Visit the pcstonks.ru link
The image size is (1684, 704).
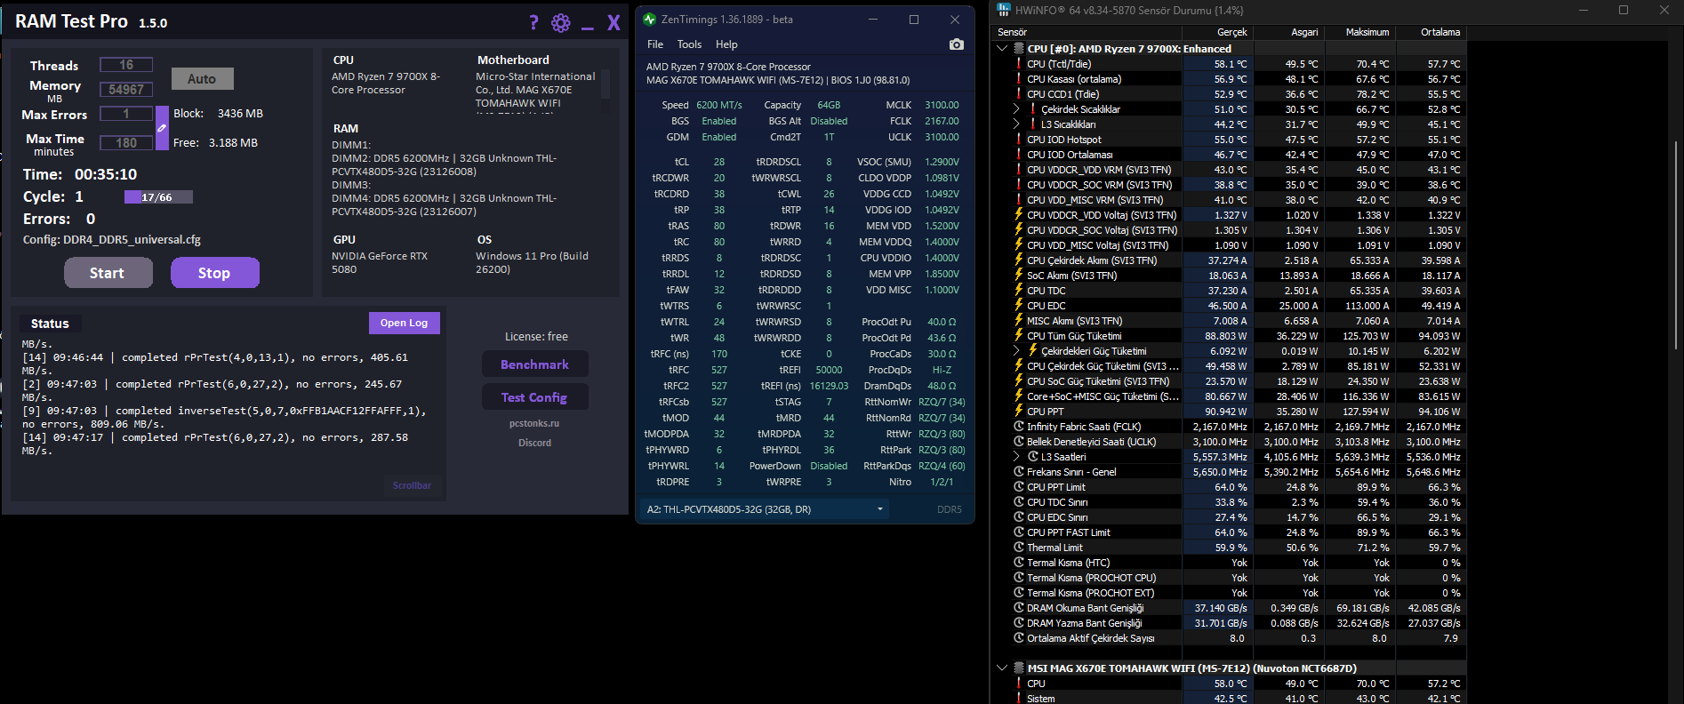tap(534, 423)
